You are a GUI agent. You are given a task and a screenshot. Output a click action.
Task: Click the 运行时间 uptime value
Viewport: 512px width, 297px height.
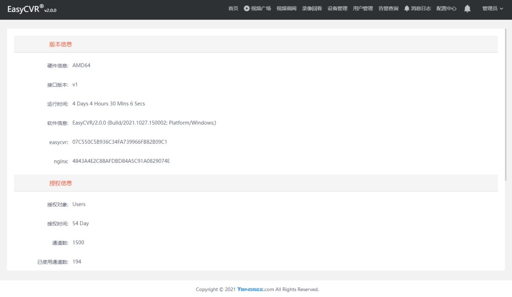[x=108, y=104]
